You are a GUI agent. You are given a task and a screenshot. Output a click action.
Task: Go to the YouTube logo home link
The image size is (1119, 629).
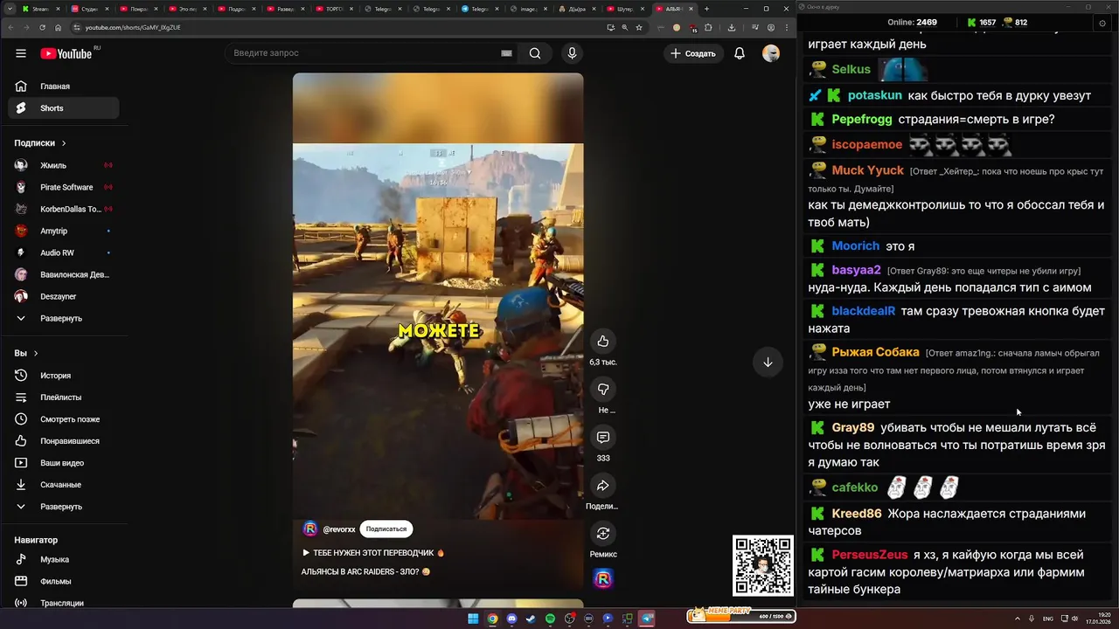(66, 53)
